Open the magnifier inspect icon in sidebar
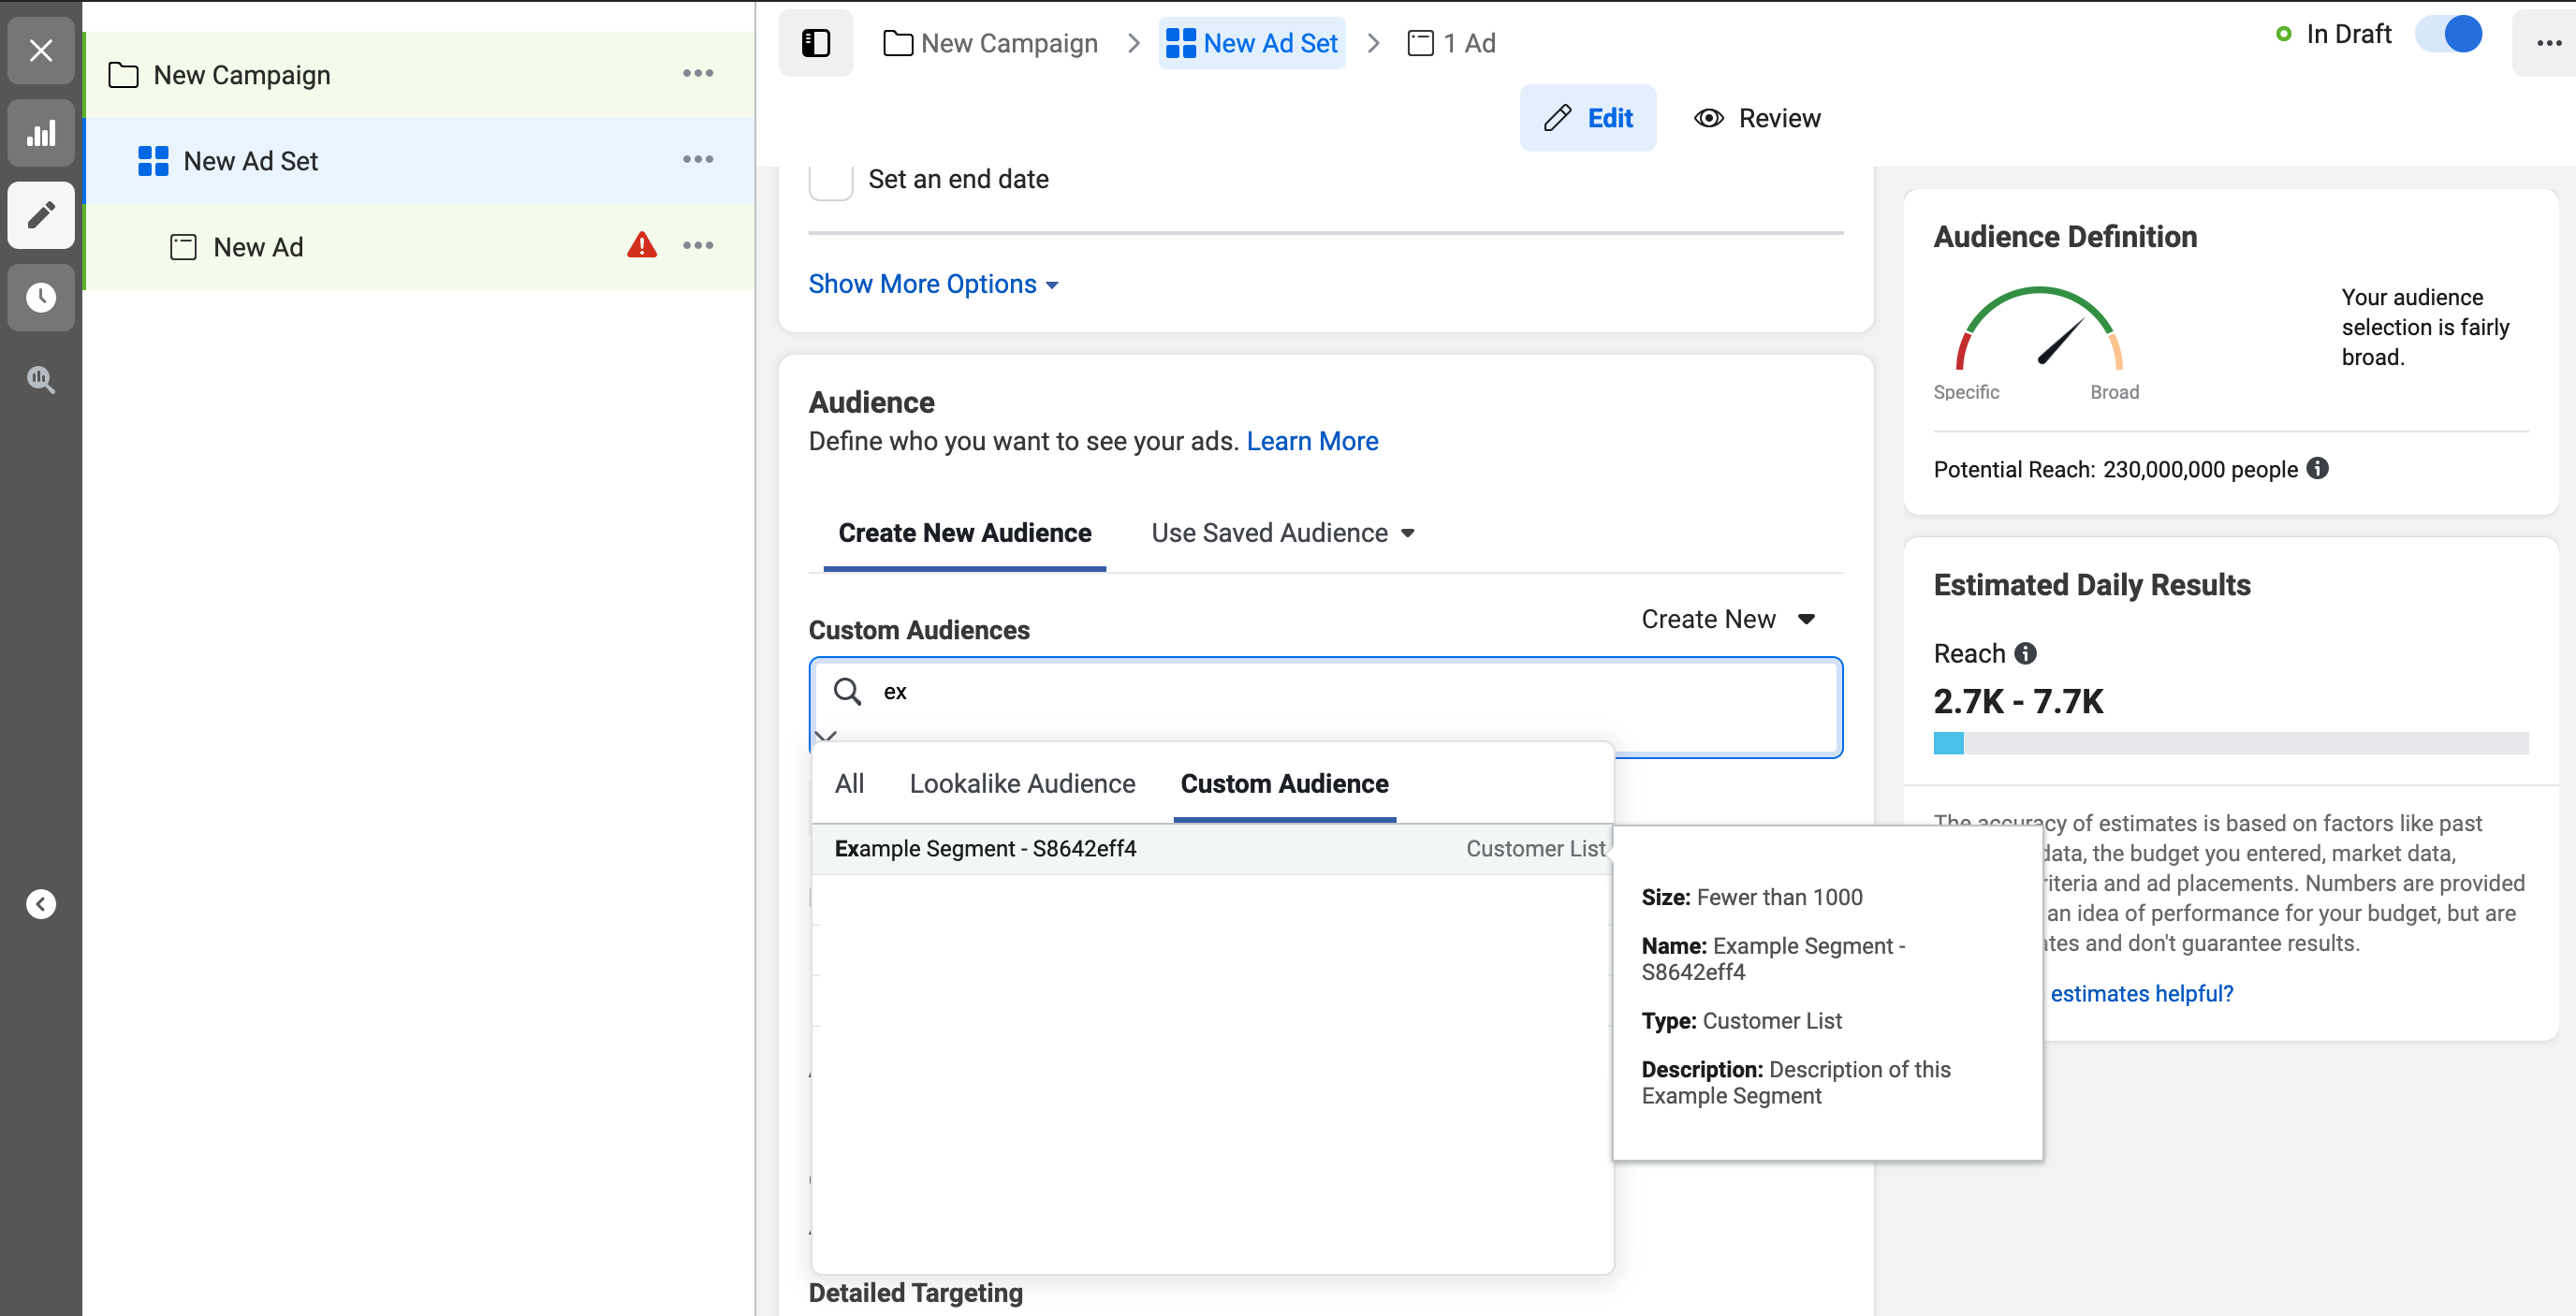 pos(41,379)
